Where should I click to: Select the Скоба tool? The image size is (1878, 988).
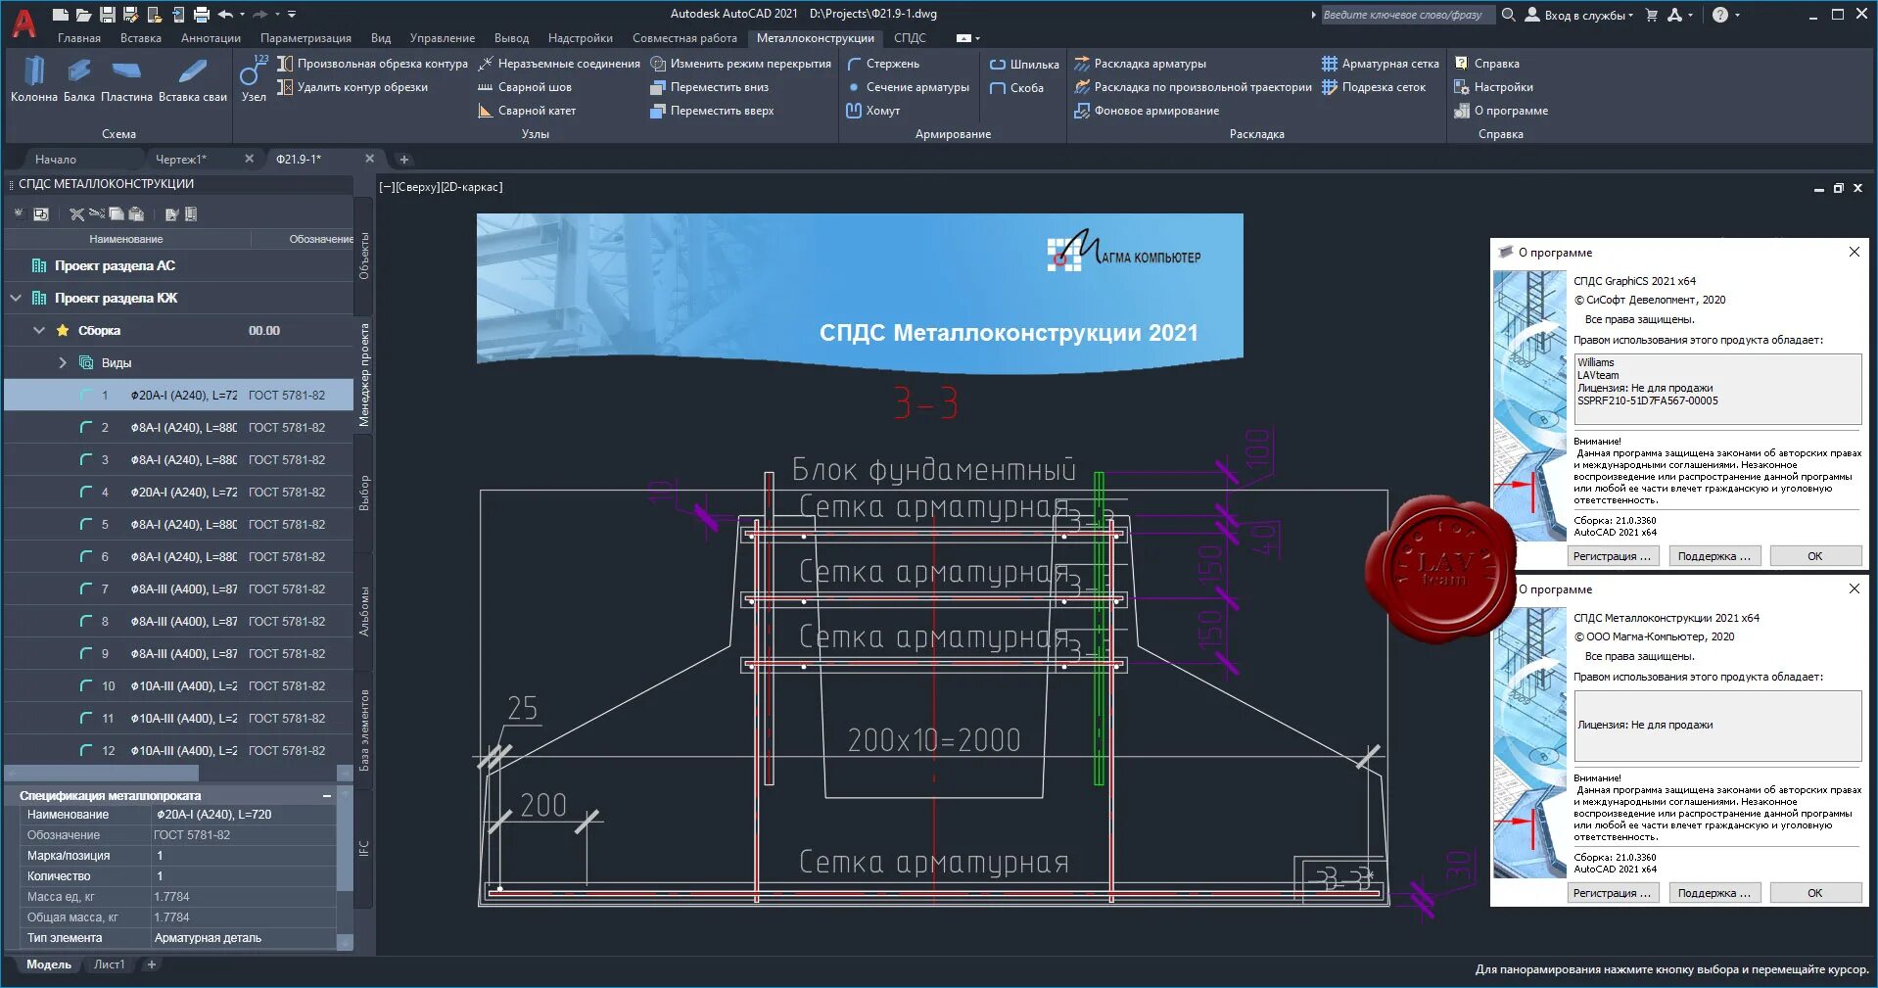(1016, 88)
